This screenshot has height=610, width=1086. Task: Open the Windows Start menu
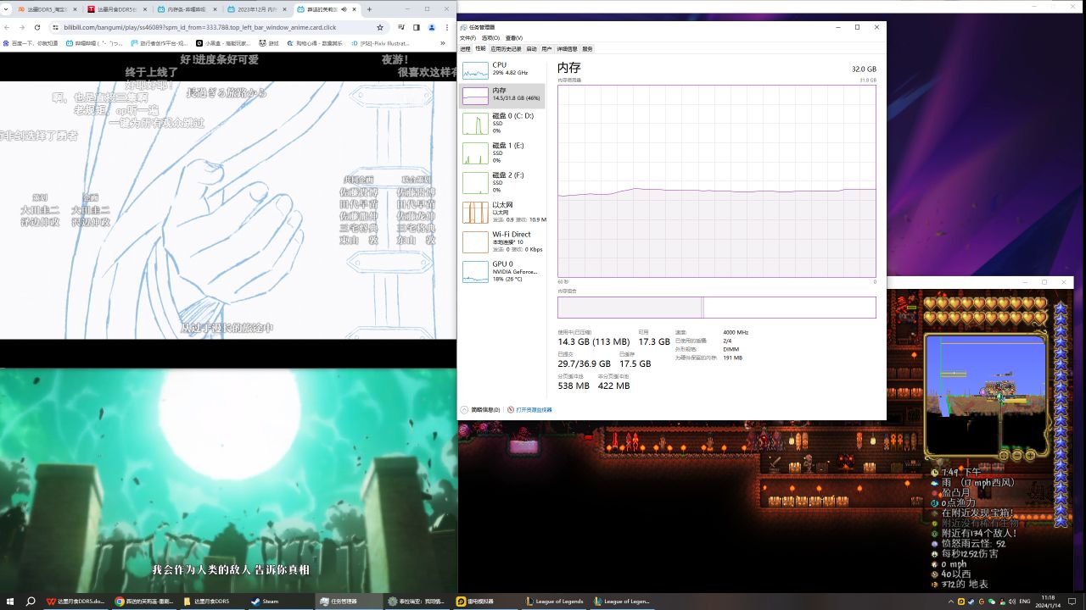[x=9, y=602]
